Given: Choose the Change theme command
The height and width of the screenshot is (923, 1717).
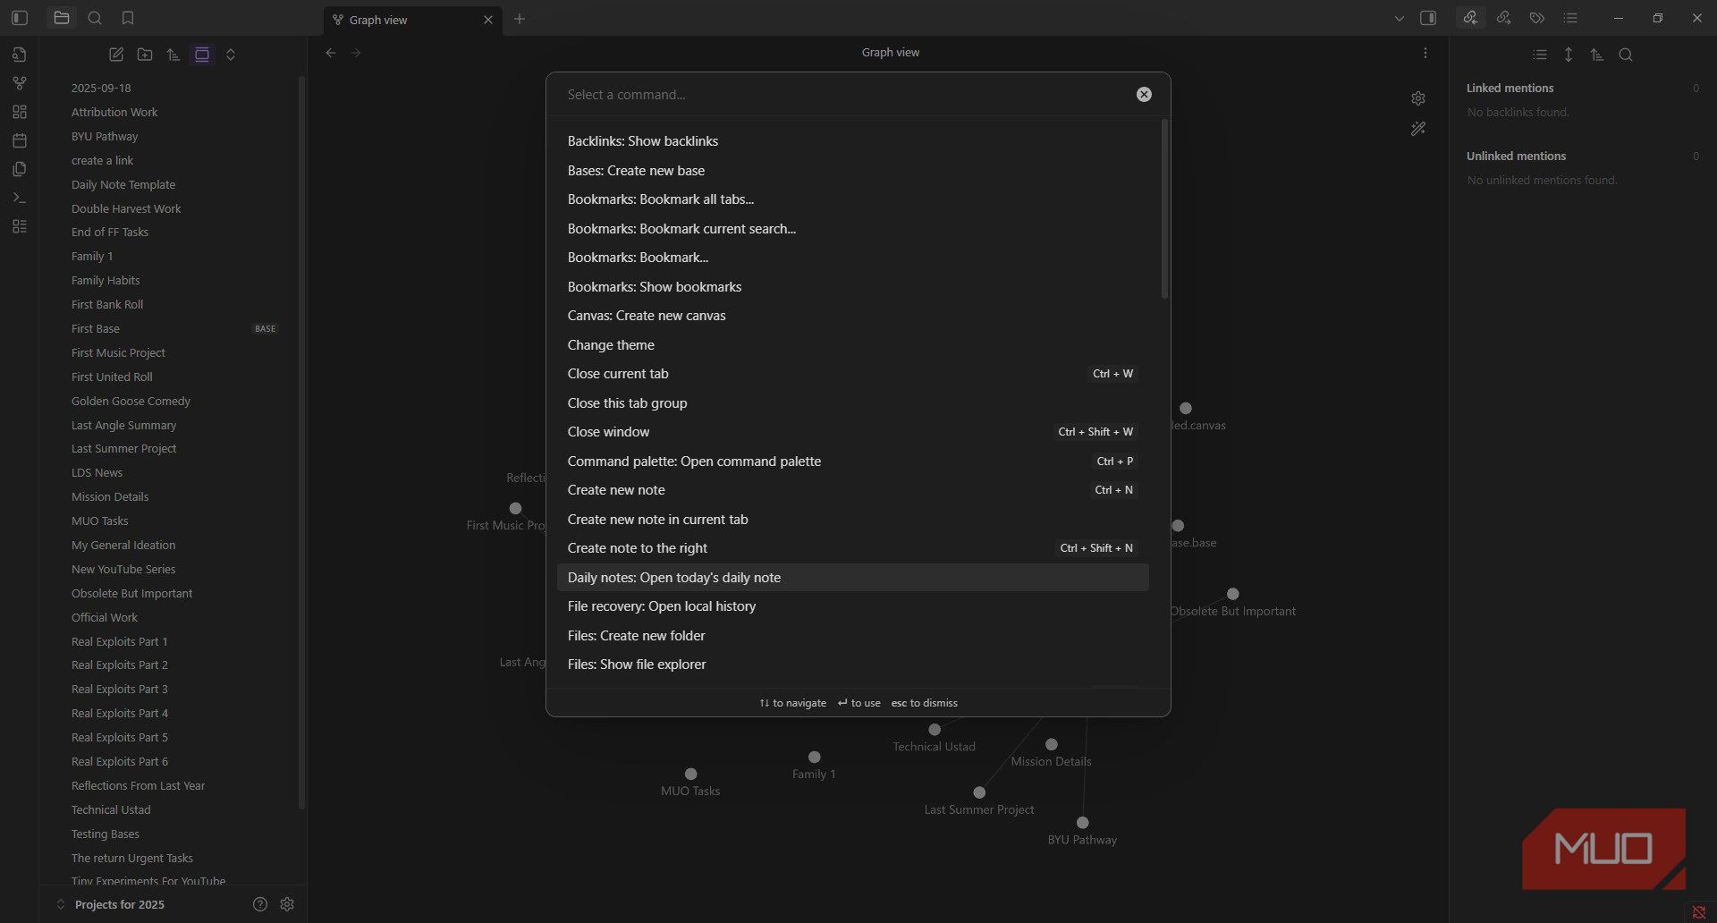Looking at the screenshot, I should click(852, 344).
